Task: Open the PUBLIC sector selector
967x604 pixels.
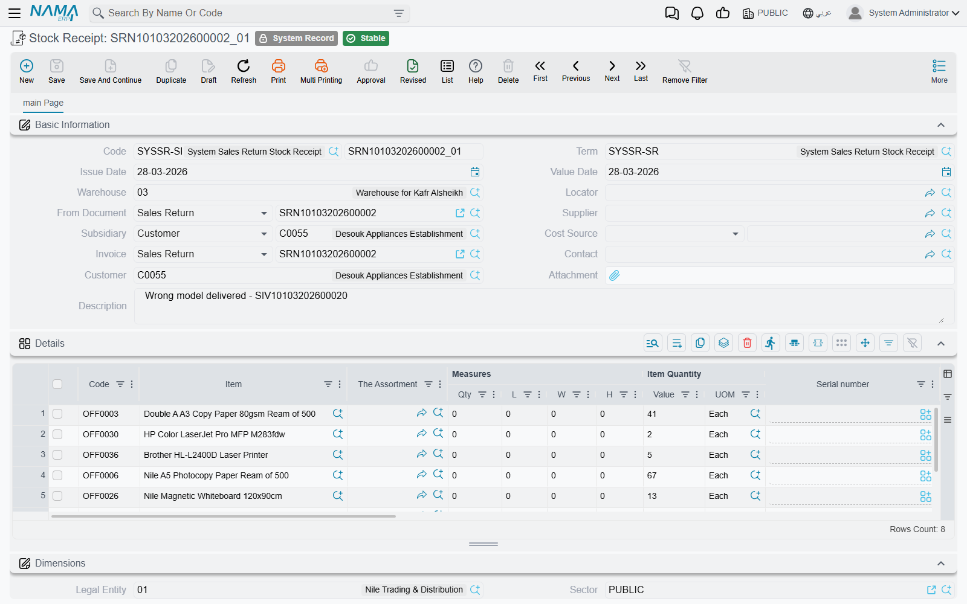Action: click(765, 13)
